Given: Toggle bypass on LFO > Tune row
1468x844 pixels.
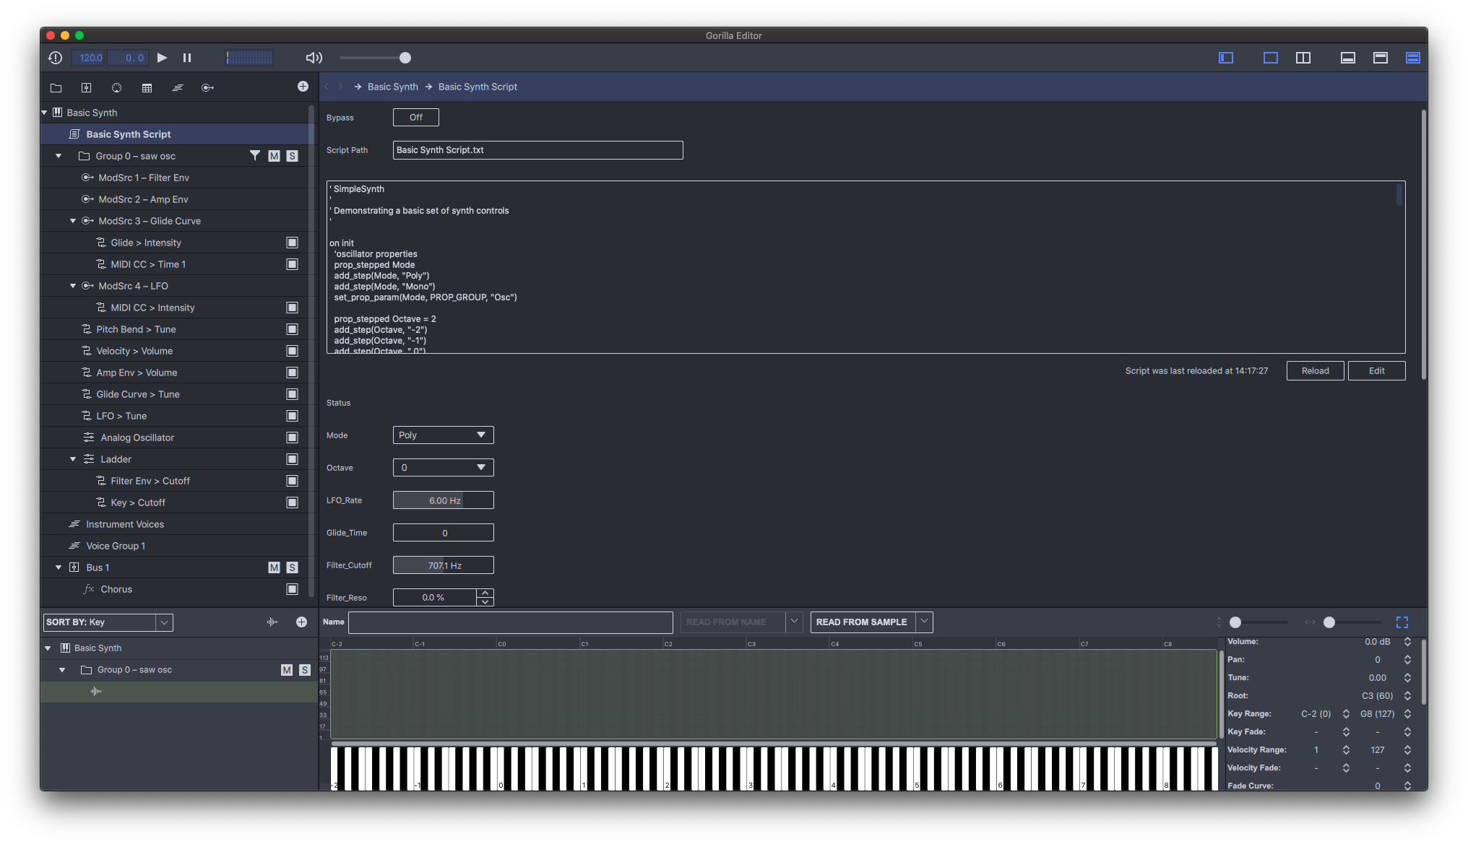Looking at the screenshot, I should (x=292, y=416).
